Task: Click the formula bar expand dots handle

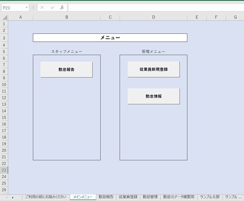Action: pyautogui.click(x=33, y=7)
